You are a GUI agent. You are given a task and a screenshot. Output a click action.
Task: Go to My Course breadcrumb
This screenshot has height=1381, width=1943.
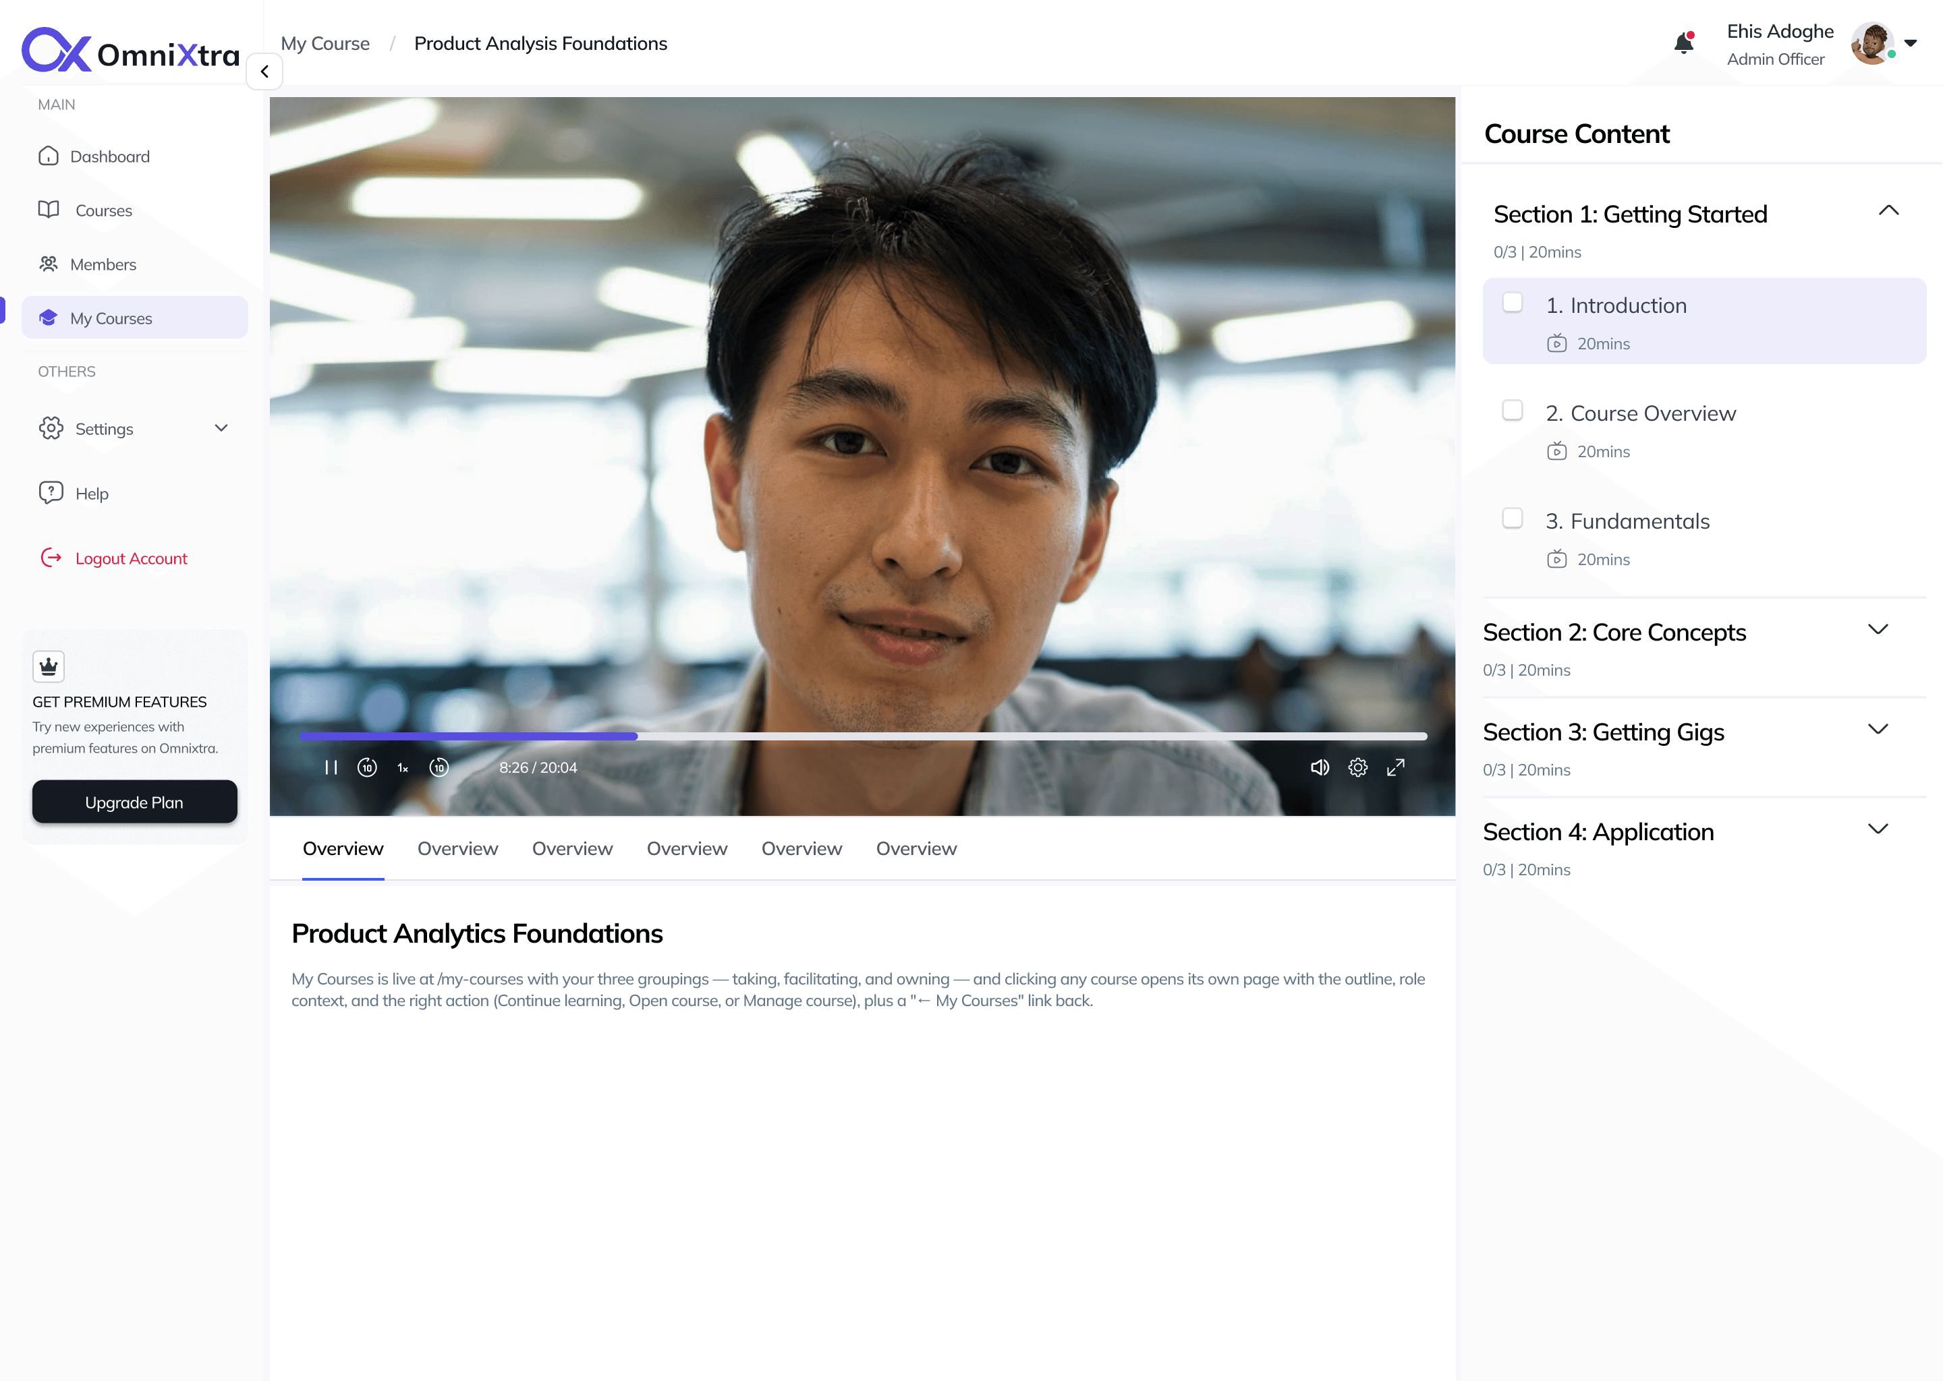(325, 43)
